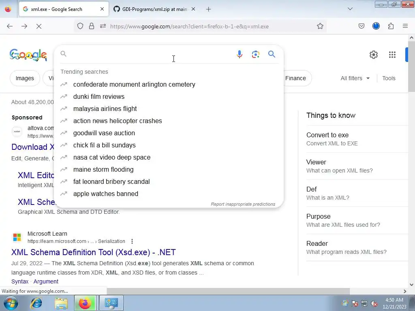Open the Syntax sublink

pyautogui.click(x=20, y=281)
